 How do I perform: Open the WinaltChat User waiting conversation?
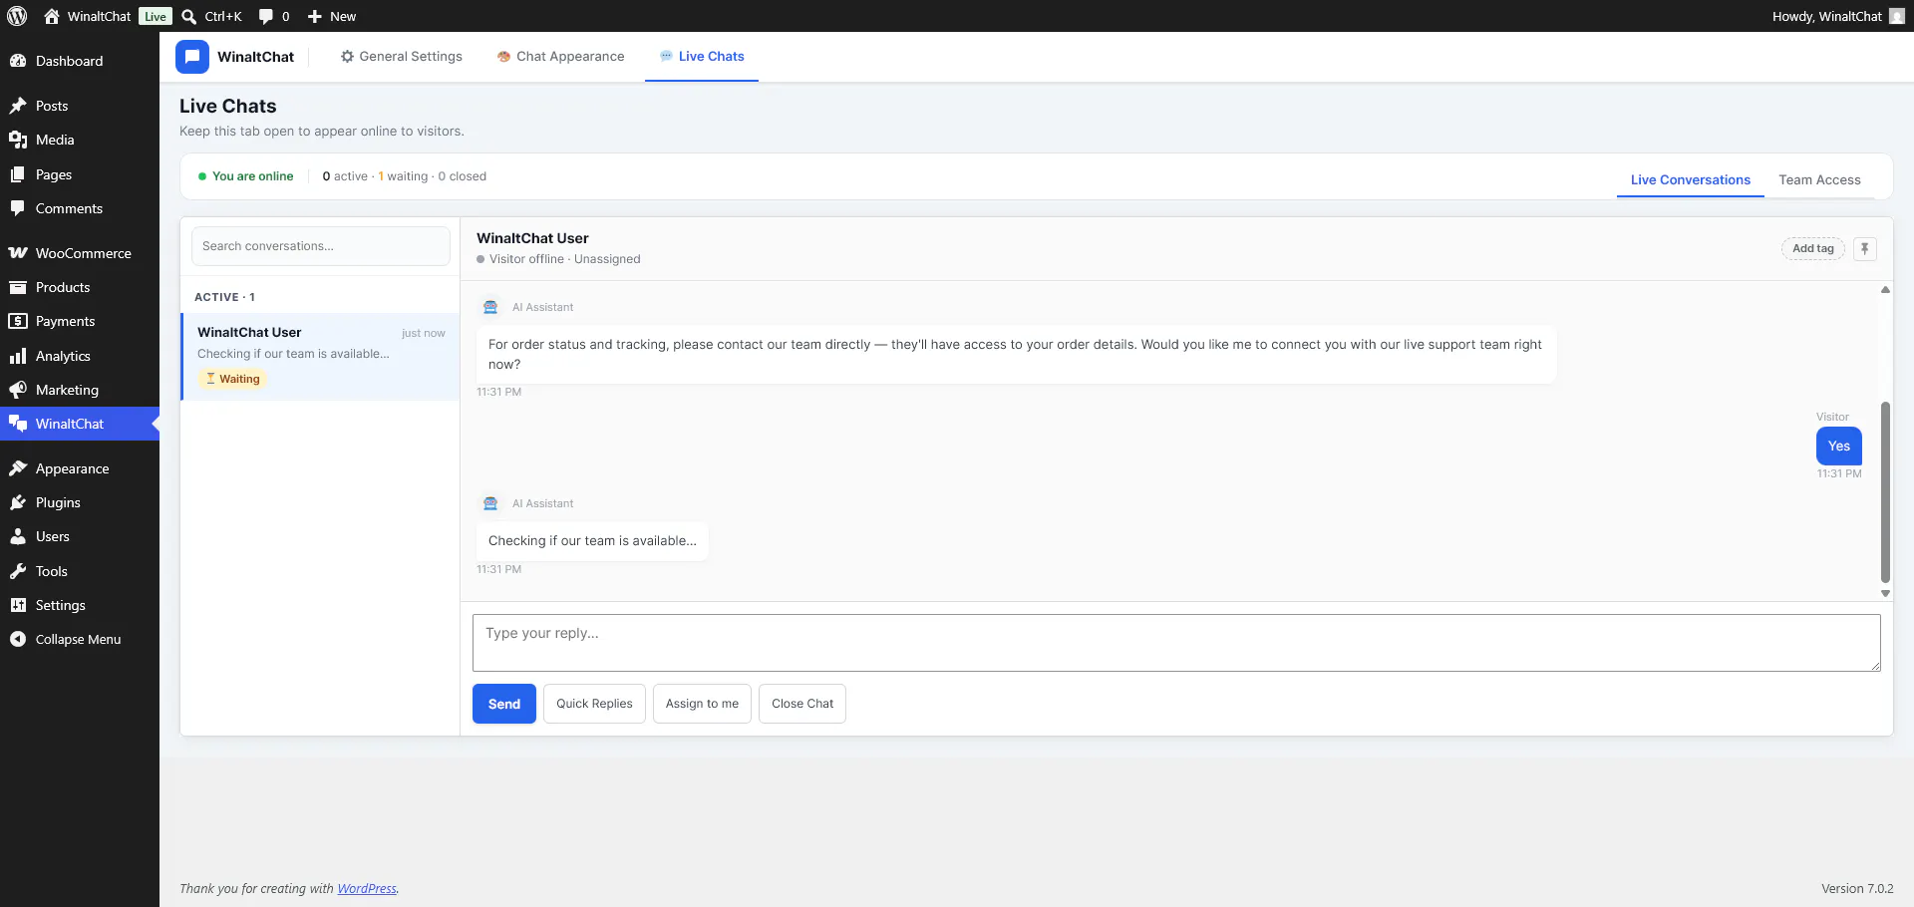point(321,357)
